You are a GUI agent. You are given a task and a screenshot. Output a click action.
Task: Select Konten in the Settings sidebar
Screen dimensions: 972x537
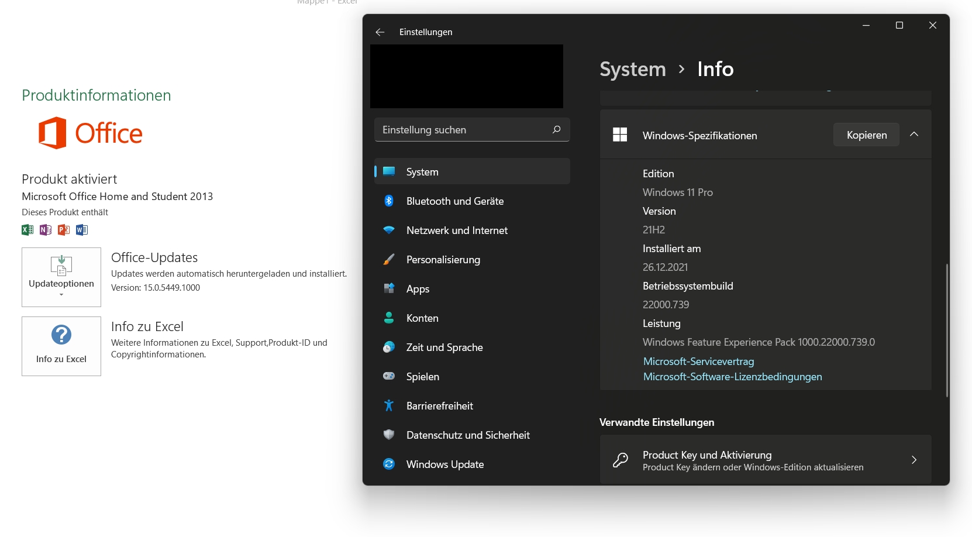click(x=472, y=318)
